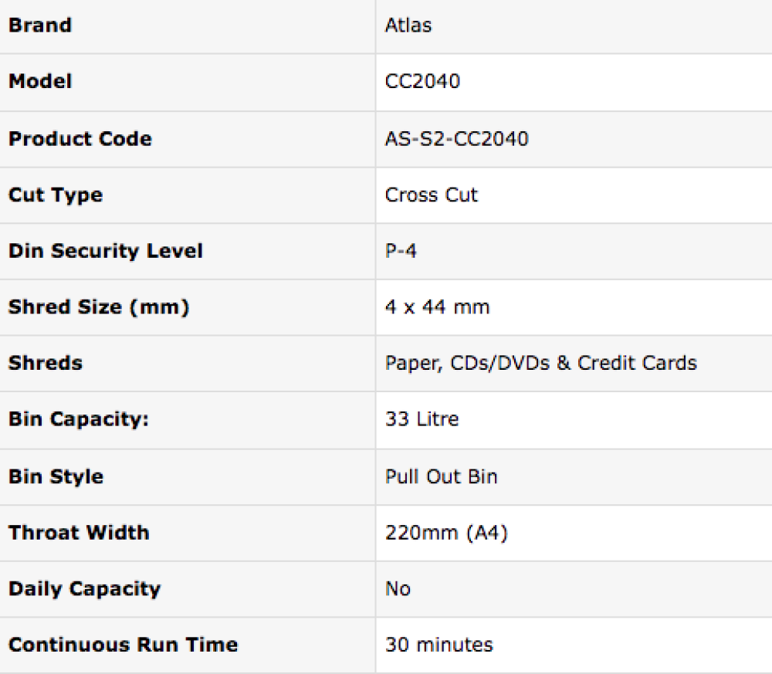
Task: Click the Model label cell
Action: [x=40, y=81]
